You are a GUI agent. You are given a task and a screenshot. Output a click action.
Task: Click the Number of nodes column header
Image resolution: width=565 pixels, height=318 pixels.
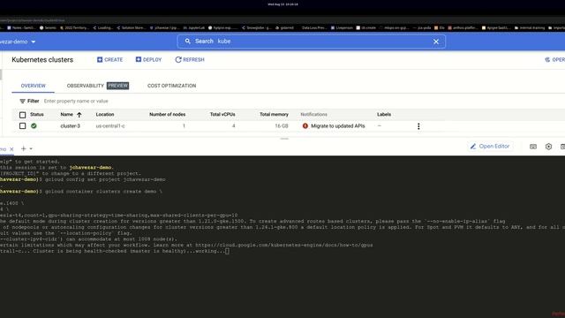(x=167, y=114)
